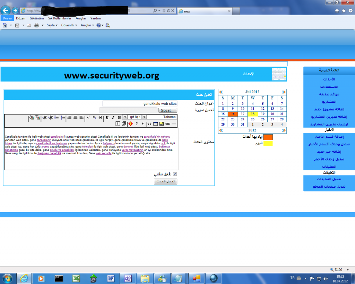Click the Print icon in command bar

[36, 25]
